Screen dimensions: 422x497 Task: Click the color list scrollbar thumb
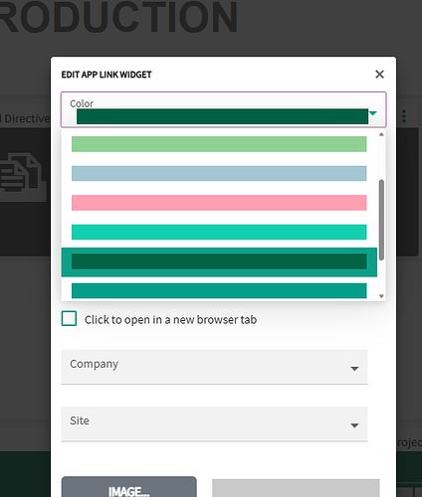pyautogui.click(x=381, y=220)
